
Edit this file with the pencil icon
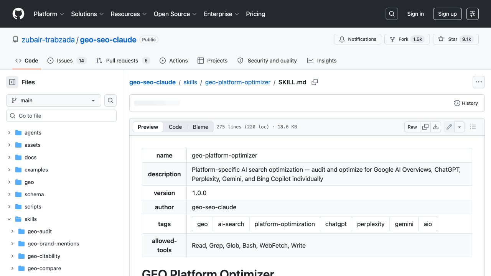tap(449, 127)
